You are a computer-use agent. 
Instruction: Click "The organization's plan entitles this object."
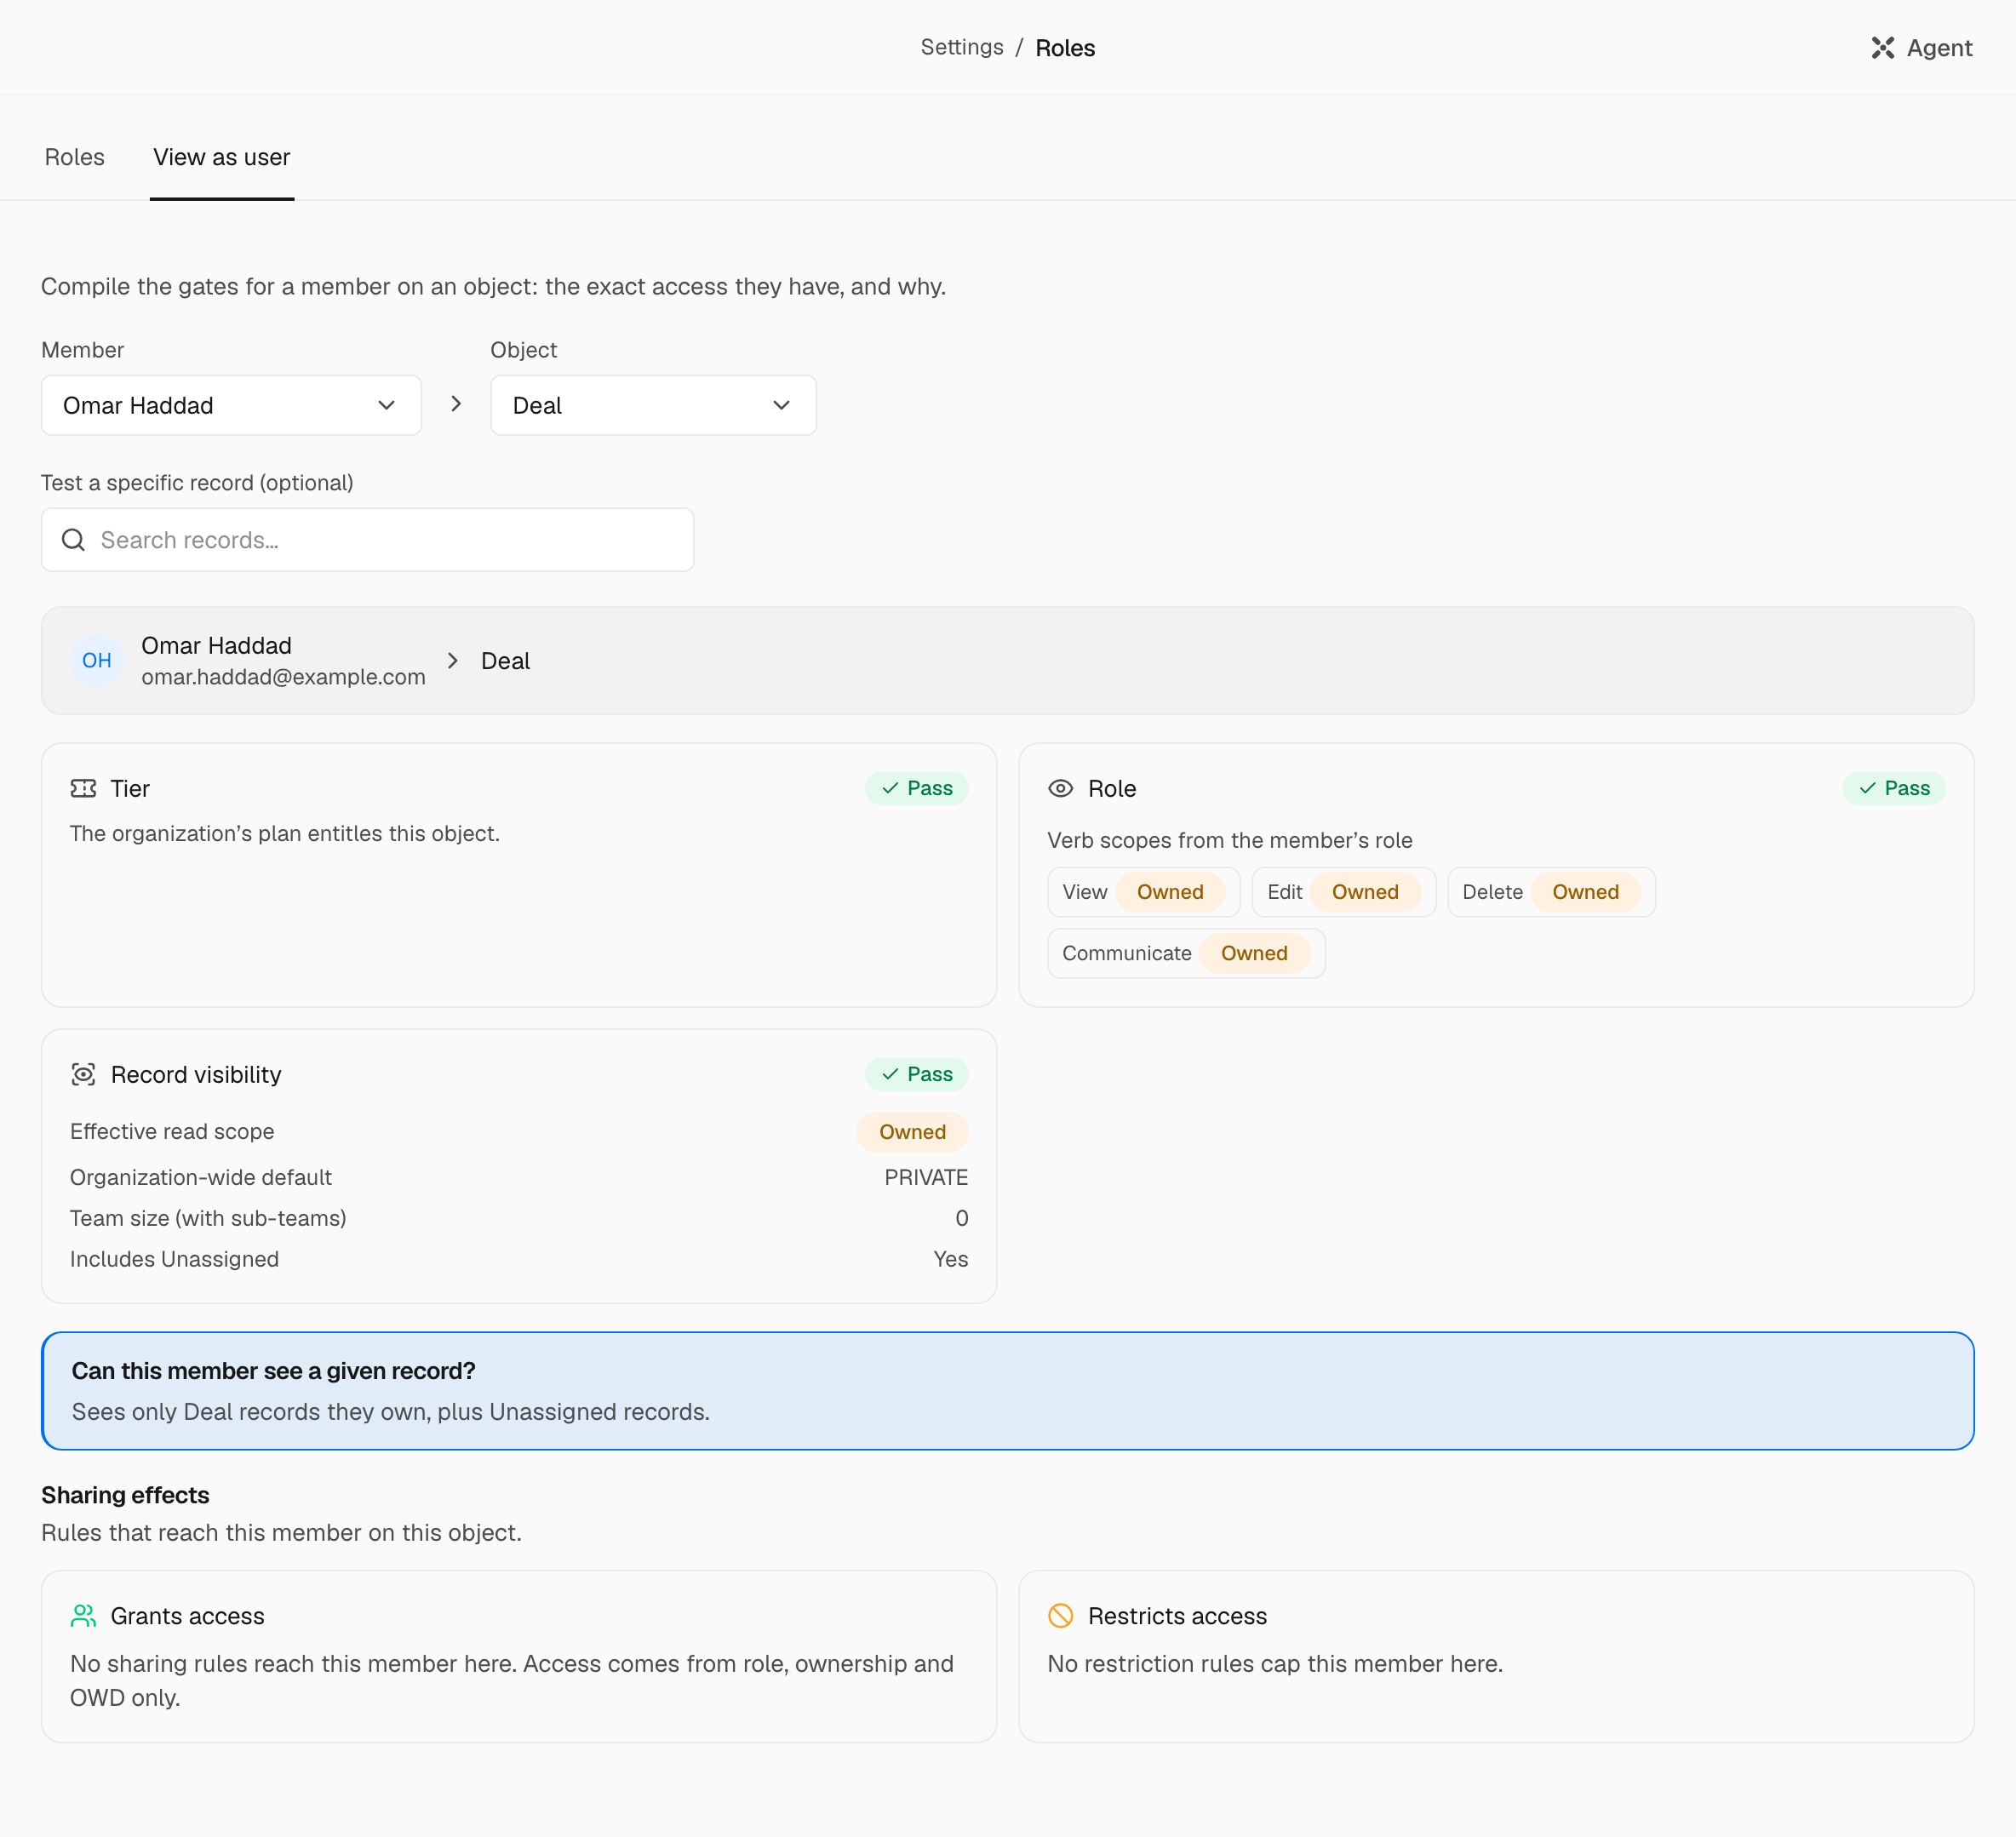285,834
